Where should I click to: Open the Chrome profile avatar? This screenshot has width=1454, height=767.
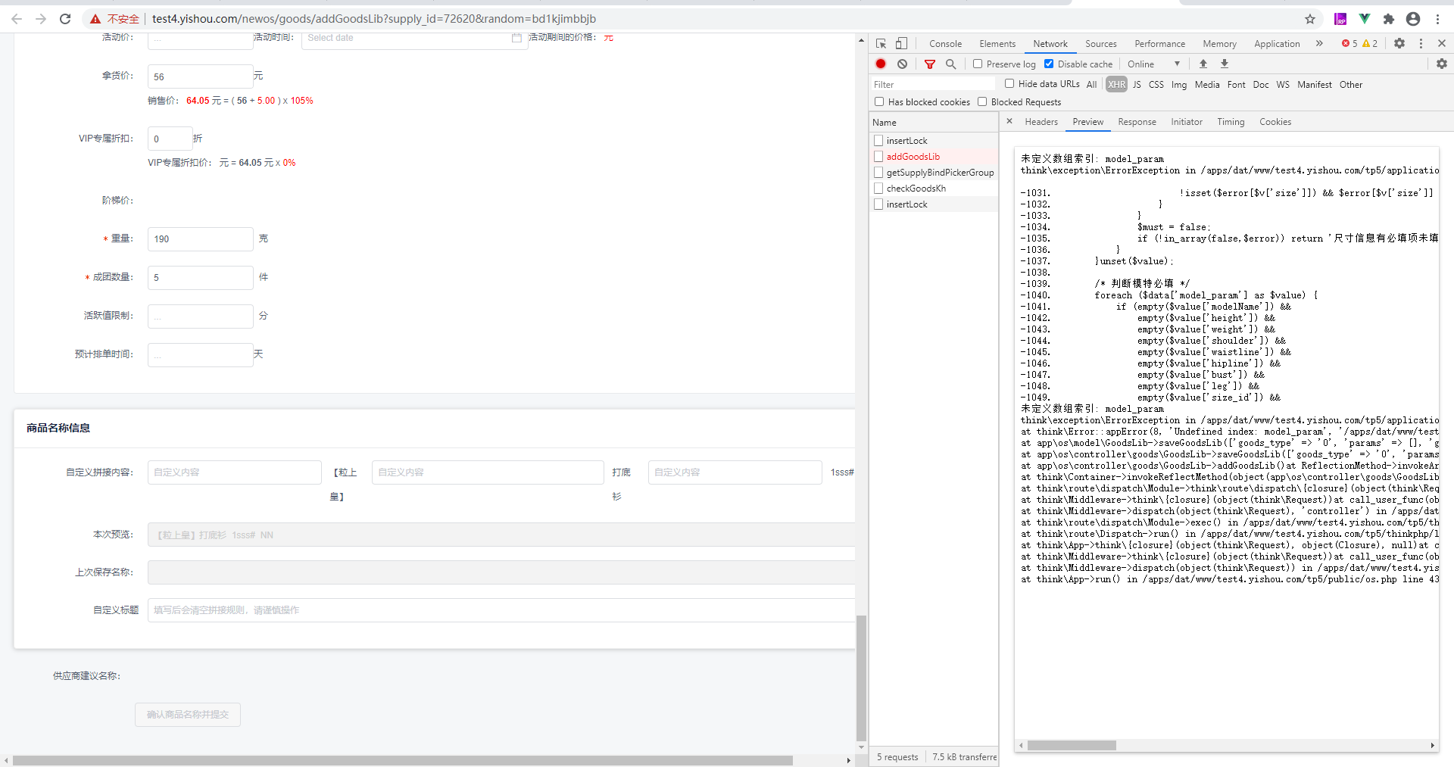(1412, 19)
